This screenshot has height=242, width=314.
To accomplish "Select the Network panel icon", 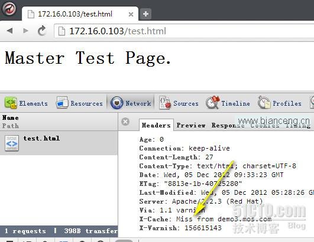I will pyautogui.click(x=116, y=103).
